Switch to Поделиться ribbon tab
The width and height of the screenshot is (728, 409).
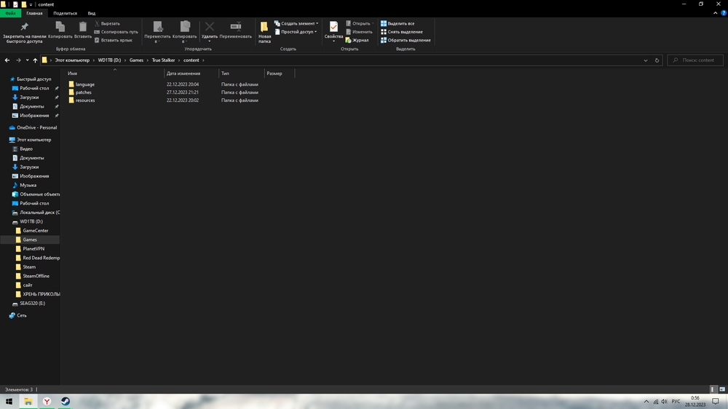65,13
